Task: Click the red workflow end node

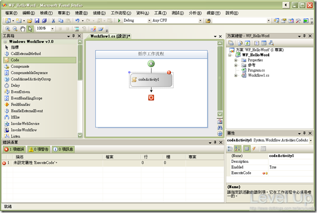Action: point(151,98)
